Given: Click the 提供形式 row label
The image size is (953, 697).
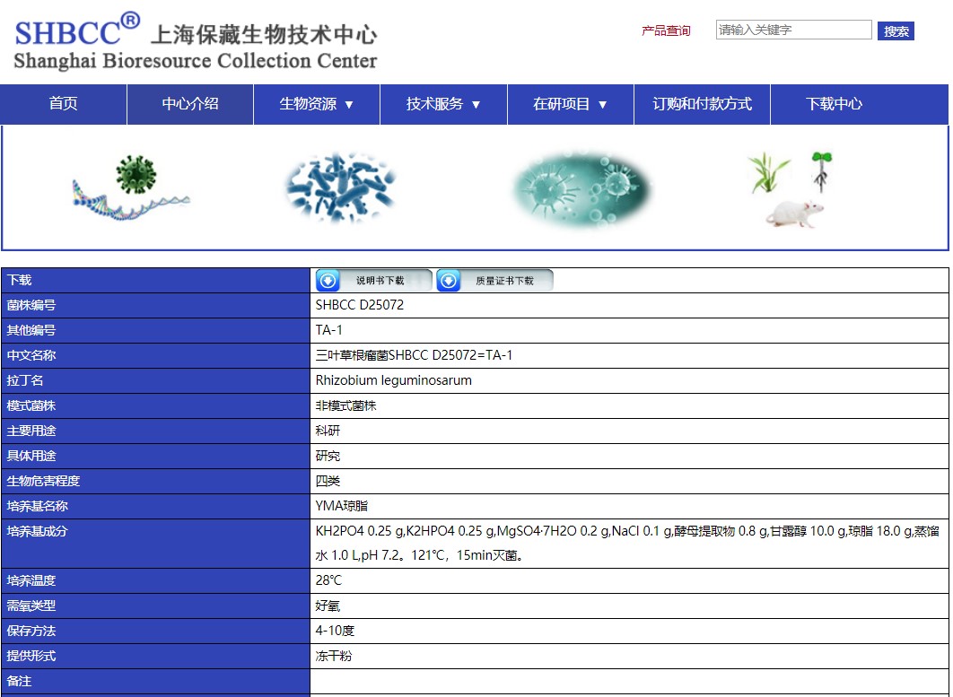Looking at the screenshot, I should click(x=31, y=657).
